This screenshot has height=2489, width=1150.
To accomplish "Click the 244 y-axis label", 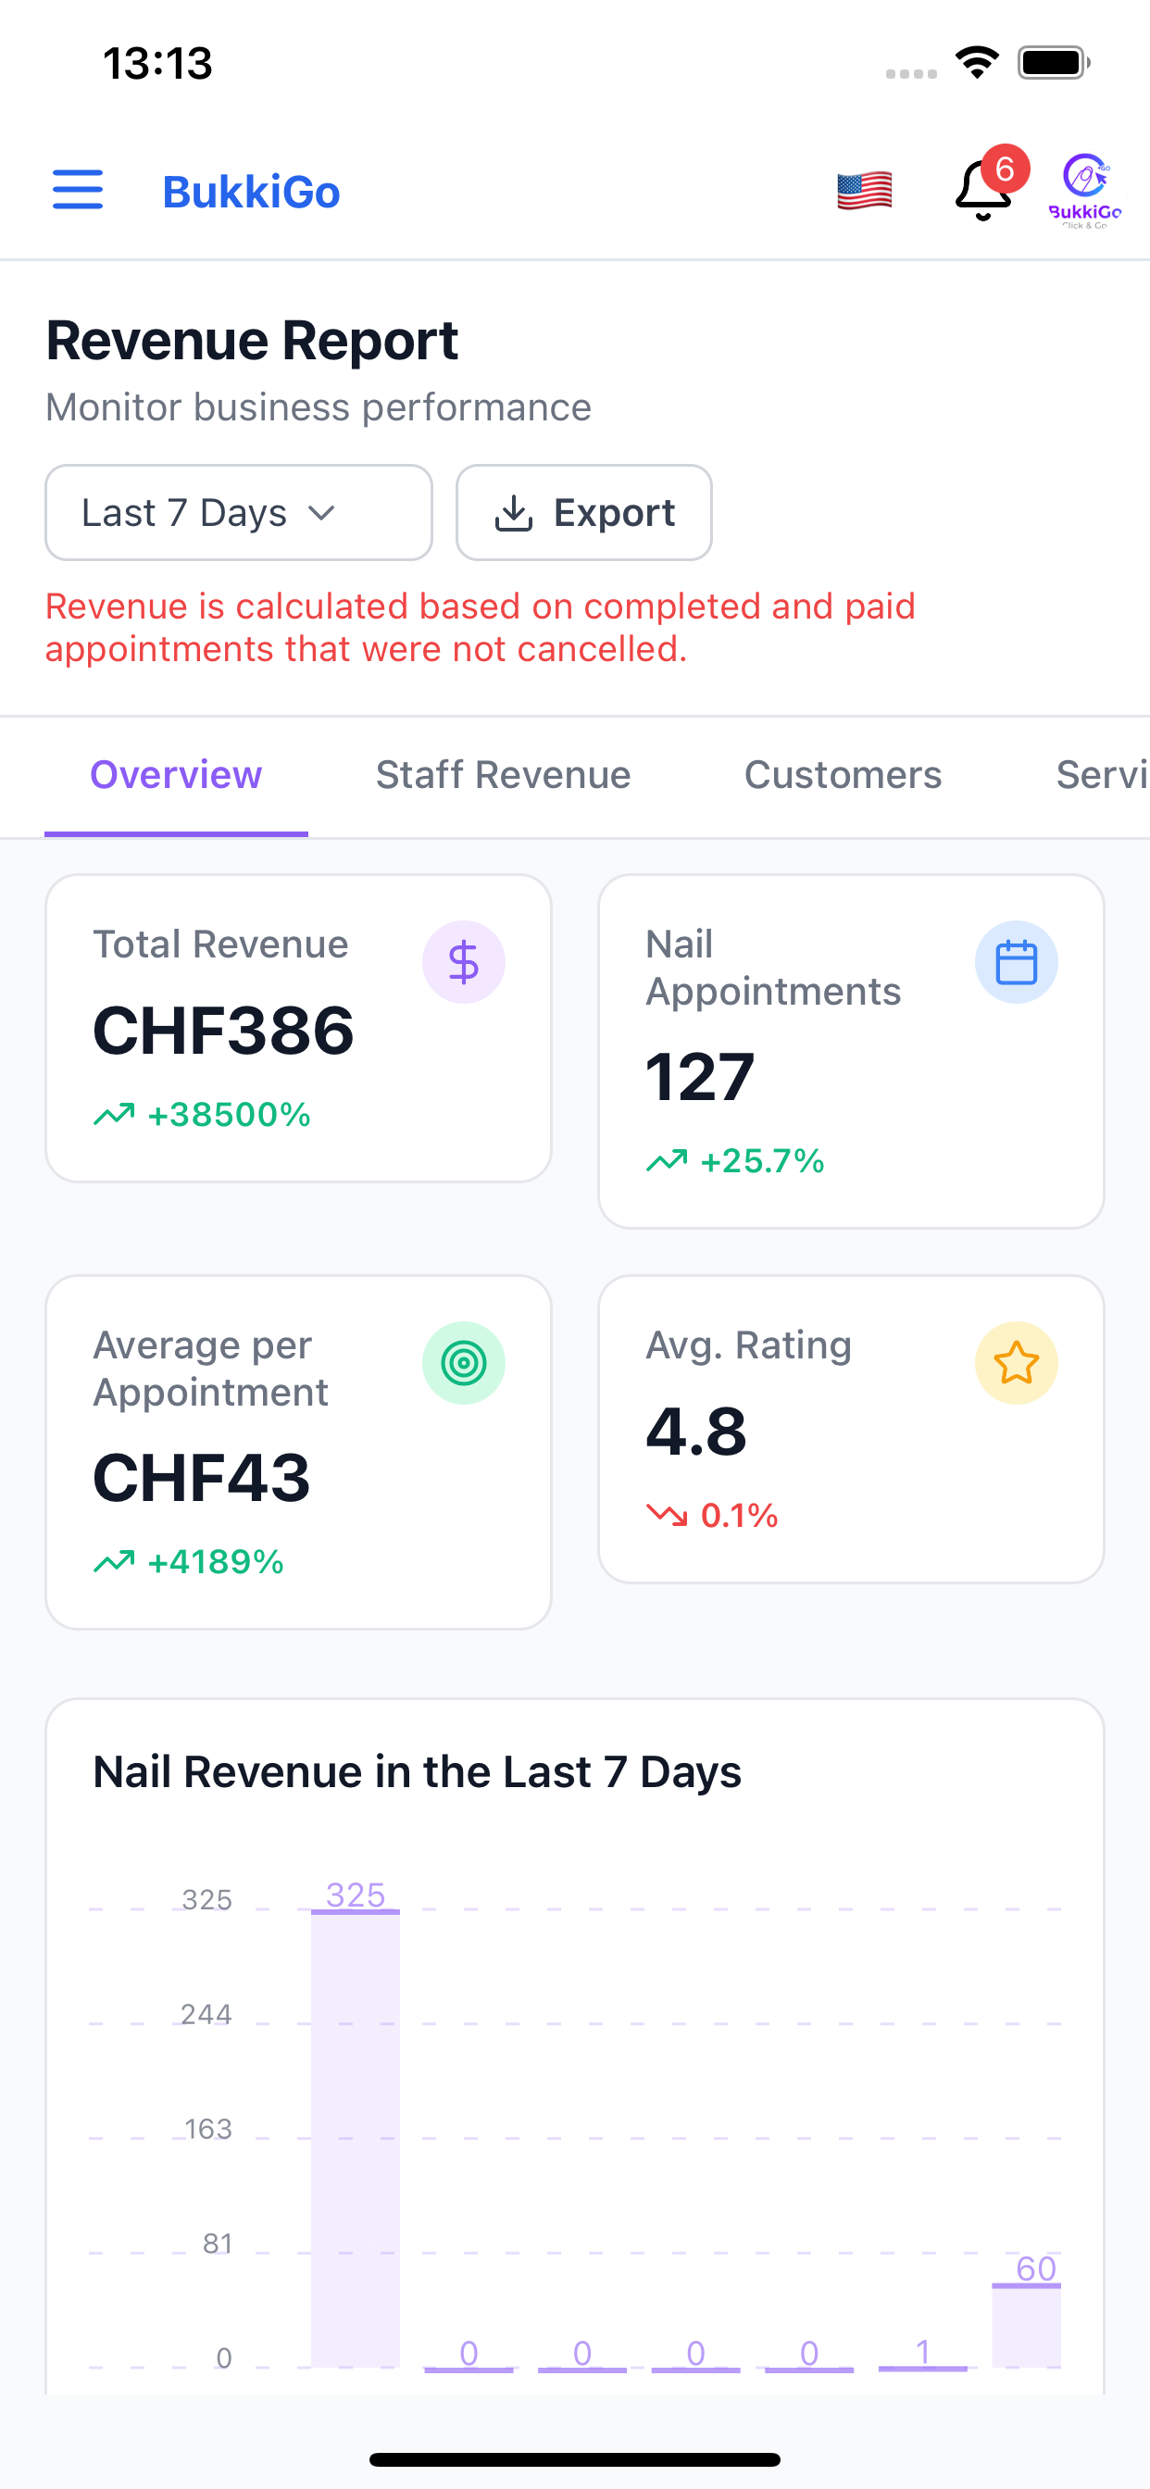I will [206, 2014].
